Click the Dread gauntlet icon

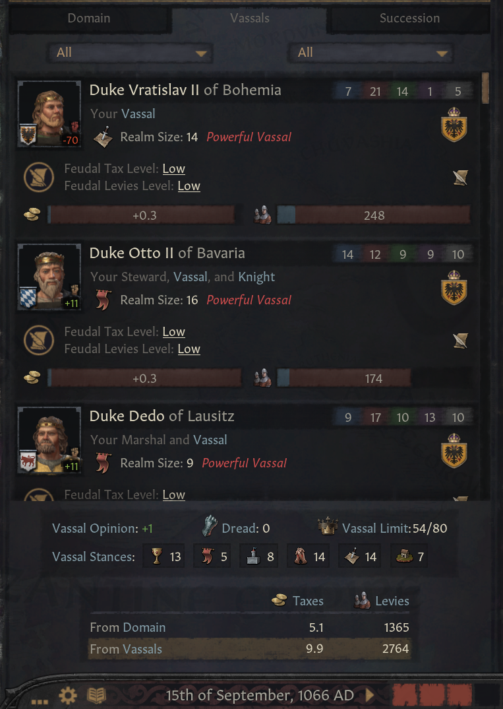click(x=209, y=527)
